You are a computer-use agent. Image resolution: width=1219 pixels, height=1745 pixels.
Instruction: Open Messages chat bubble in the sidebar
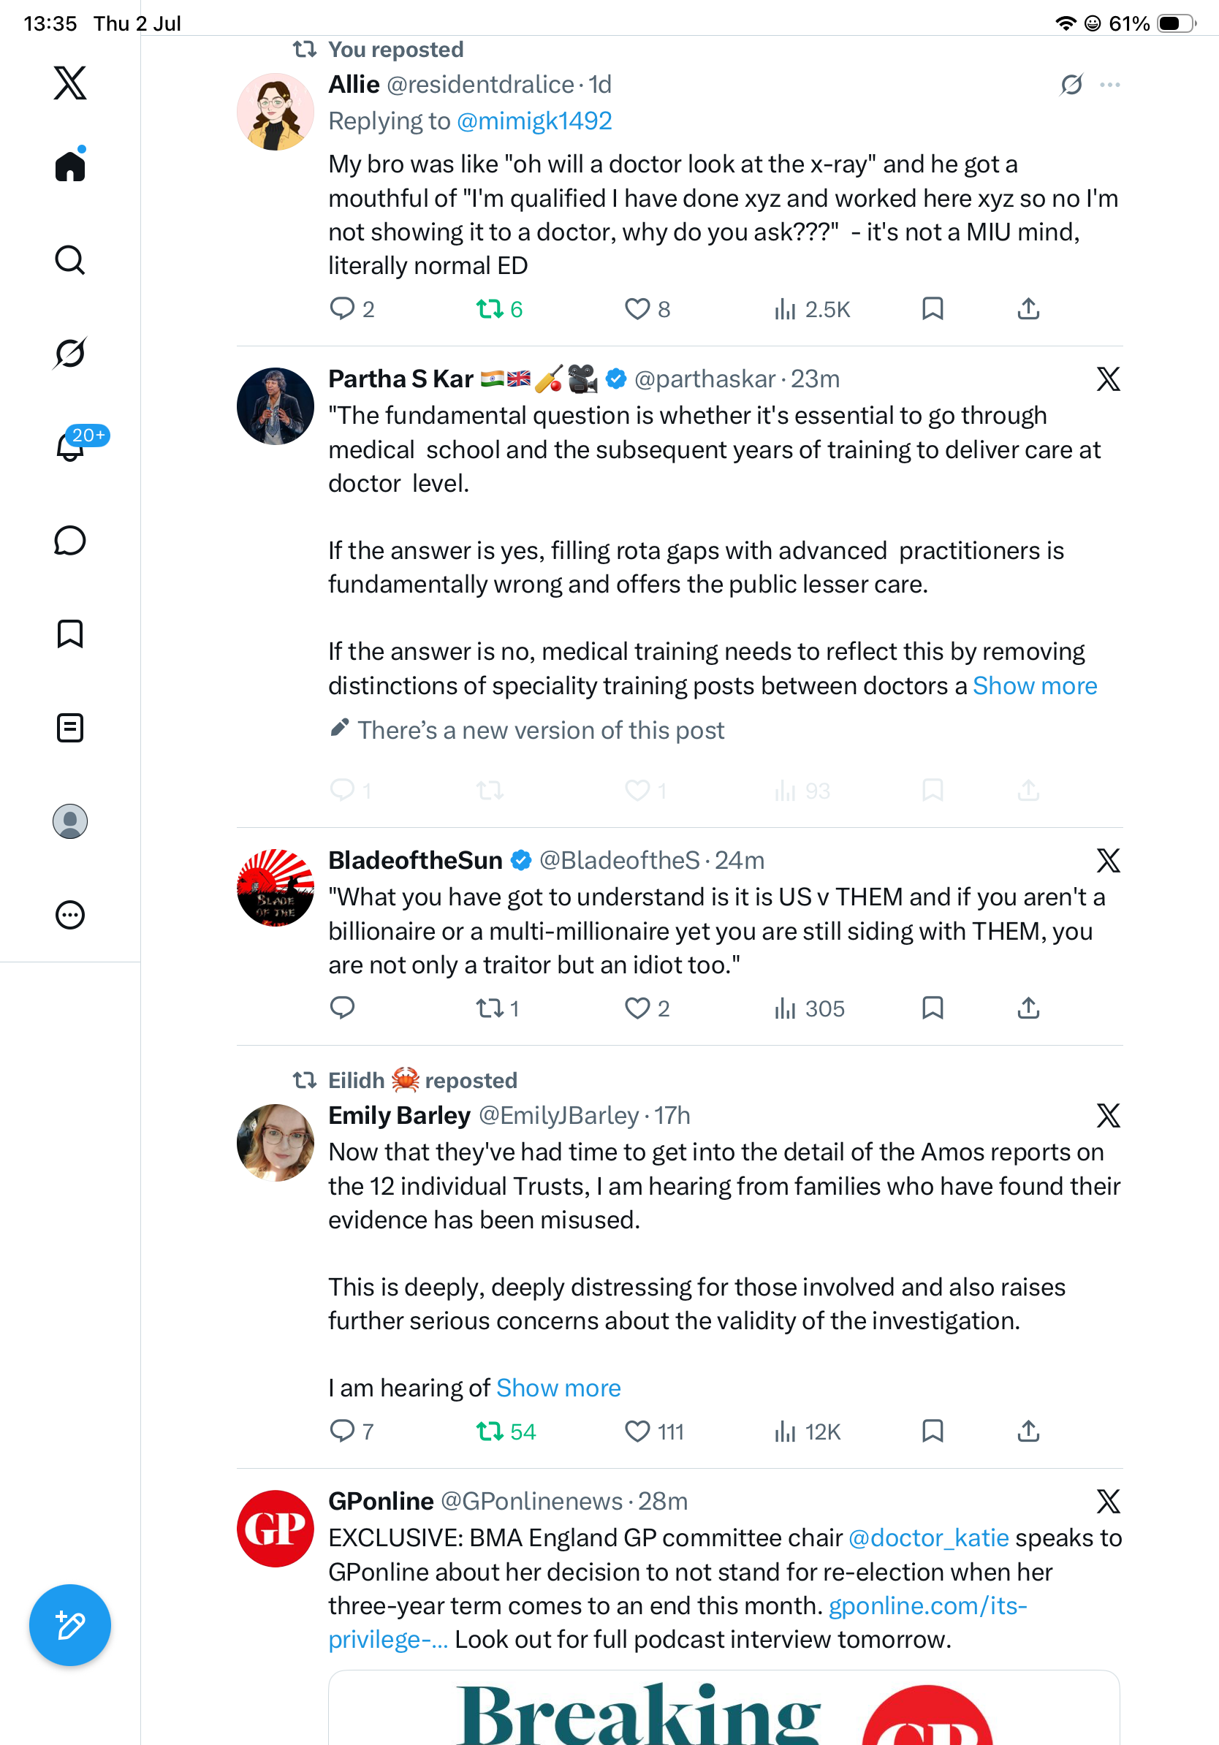tap(70, 540)
